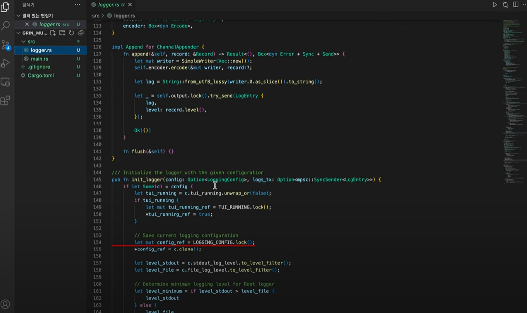The image size is (527, 313).
Task: Click New File icon in explorer header
Action: click(x=53, y=33)
